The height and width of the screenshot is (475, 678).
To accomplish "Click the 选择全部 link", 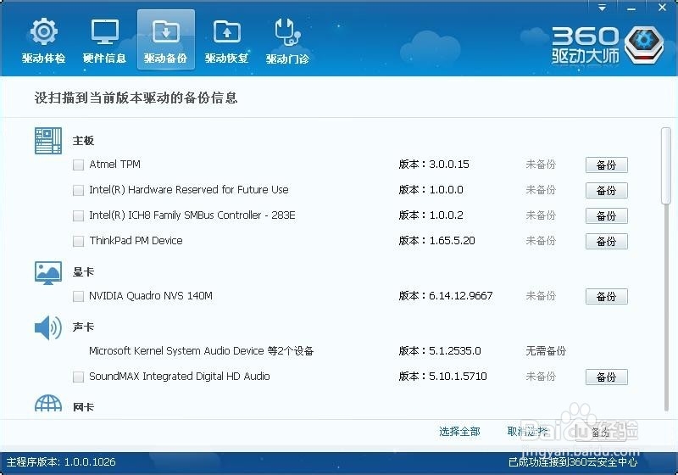I will (459, 431).
